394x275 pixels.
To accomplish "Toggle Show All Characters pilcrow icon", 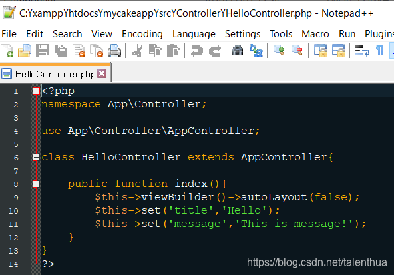I will coord(379,51).
